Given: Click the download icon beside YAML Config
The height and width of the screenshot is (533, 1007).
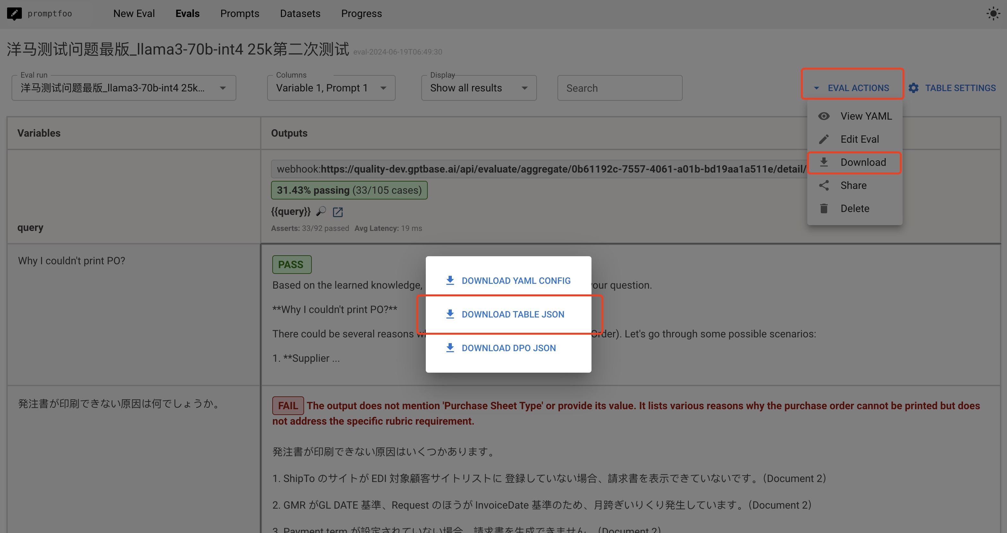Looking at the screenshot, I should click(x=450, y=280).
